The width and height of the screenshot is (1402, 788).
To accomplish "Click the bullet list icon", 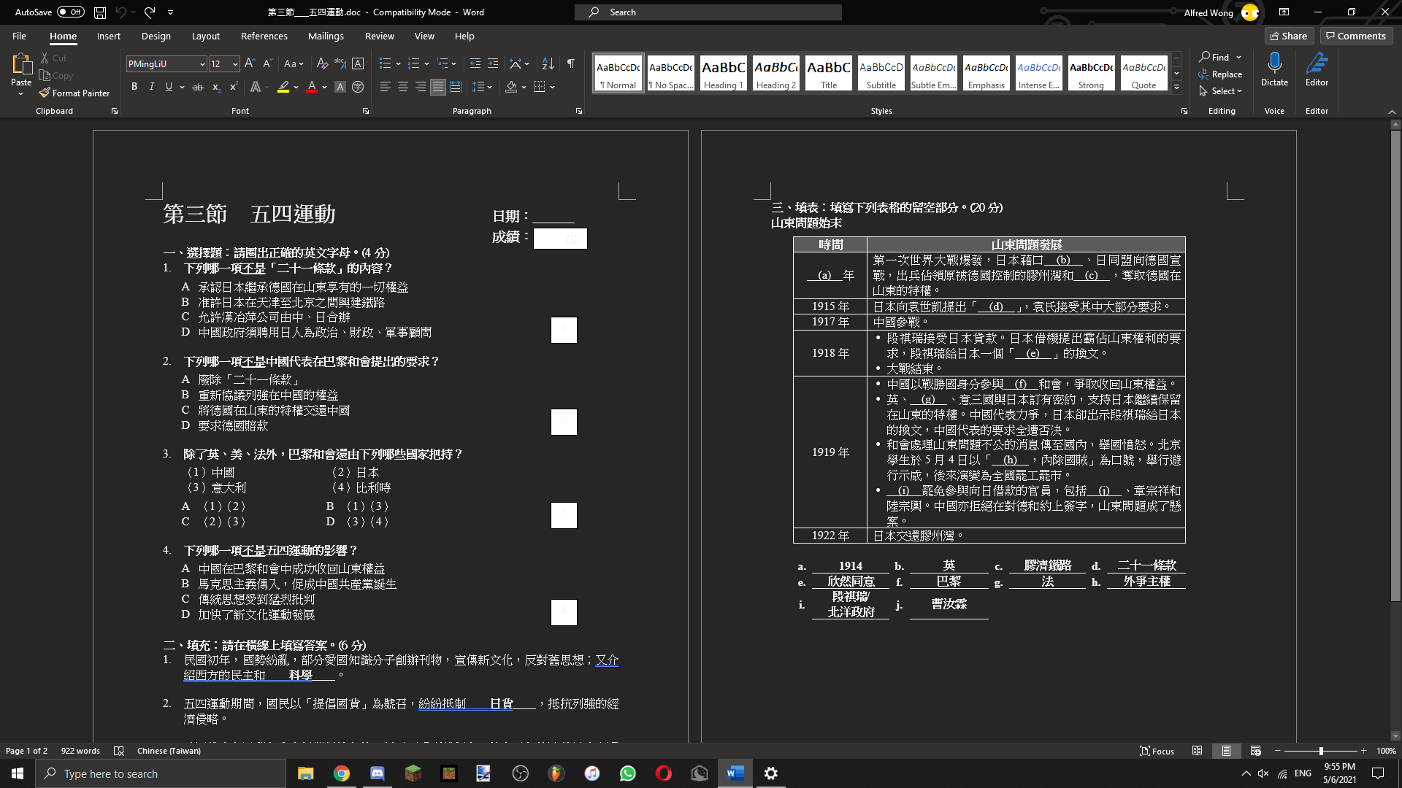I will pyautogui.click(x=385, y=63).
